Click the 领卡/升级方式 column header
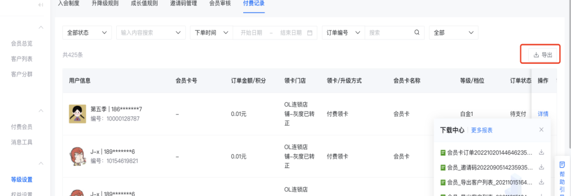This screenshot has width=571, height=196. [344, 81]
